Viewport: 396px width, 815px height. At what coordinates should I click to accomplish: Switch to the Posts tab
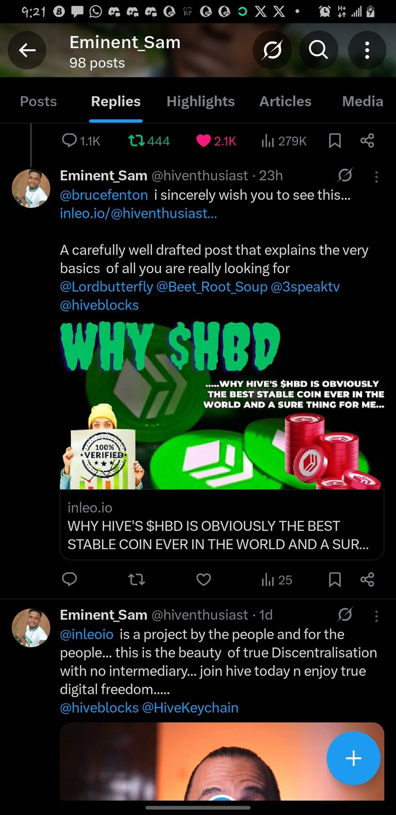coord(38,101)
